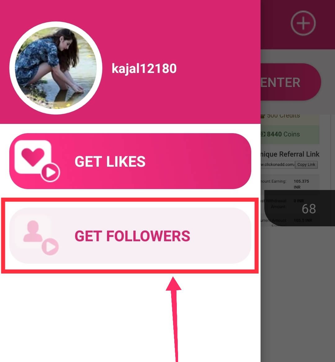Open the GET LIKES menu option

point(130,161)
